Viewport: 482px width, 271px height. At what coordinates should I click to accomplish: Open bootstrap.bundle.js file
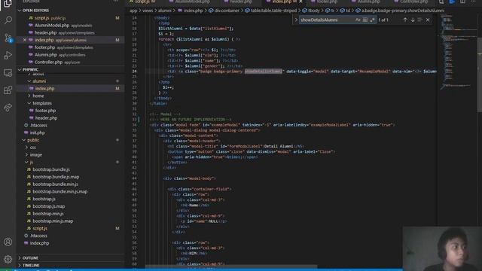(51, 169)
